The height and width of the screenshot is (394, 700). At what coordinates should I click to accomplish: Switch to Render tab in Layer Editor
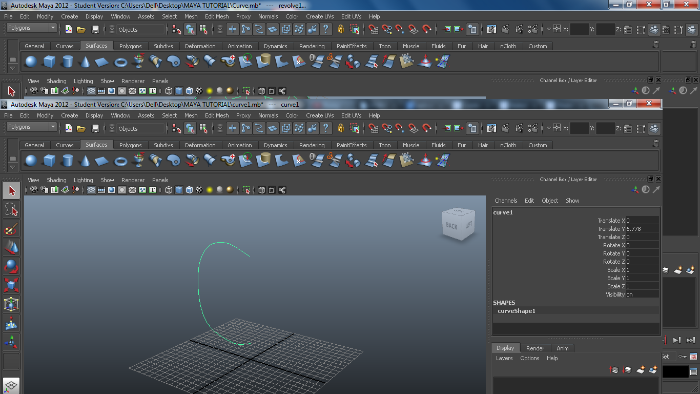[535, 348]
